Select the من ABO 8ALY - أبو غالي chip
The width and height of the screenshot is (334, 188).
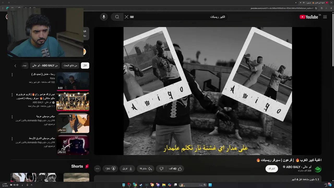(45, 66)
